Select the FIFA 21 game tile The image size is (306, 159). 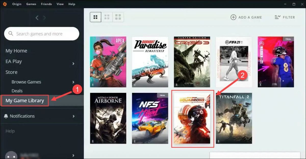pos(234,62)
